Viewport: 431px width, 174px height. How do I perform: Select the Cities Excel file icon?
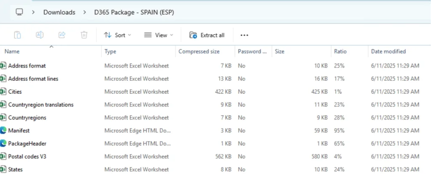pos(3,92)
